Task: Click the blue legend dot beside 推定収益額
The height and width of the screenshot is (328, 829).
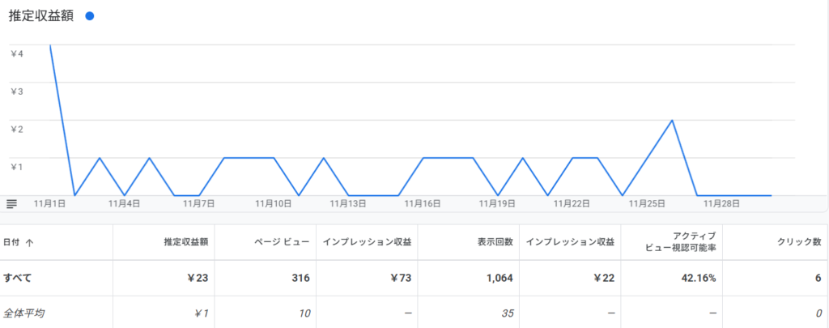Action: click(x=89, y=16)
